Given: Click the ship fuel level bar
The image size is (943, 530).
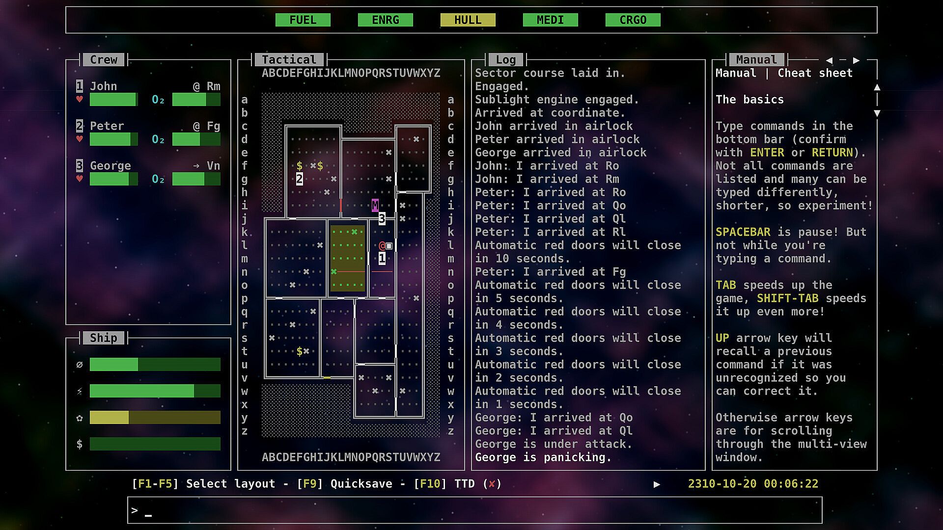Looking at the screenshot, I should point(155,365).
